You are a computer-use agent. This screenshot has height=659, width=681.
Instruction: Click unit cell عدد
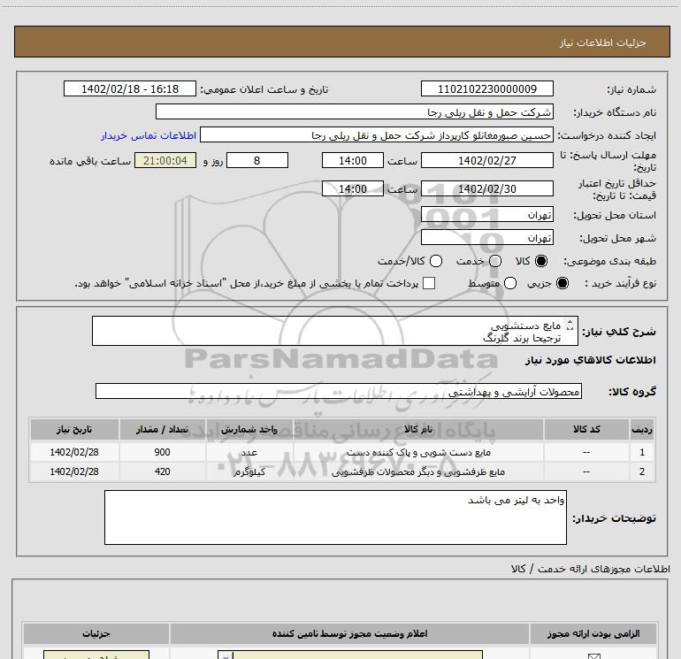click(249, 452)
